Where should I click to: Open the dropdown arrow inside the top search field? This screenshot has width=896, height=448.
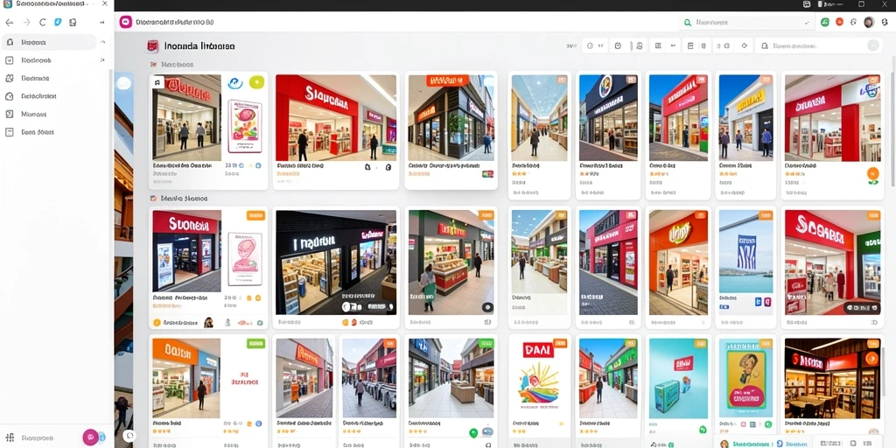coord(807,22)
